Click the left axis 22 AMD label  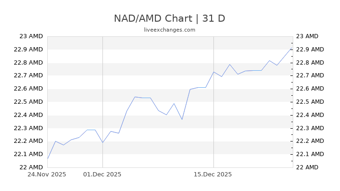[x=32, y=167]
